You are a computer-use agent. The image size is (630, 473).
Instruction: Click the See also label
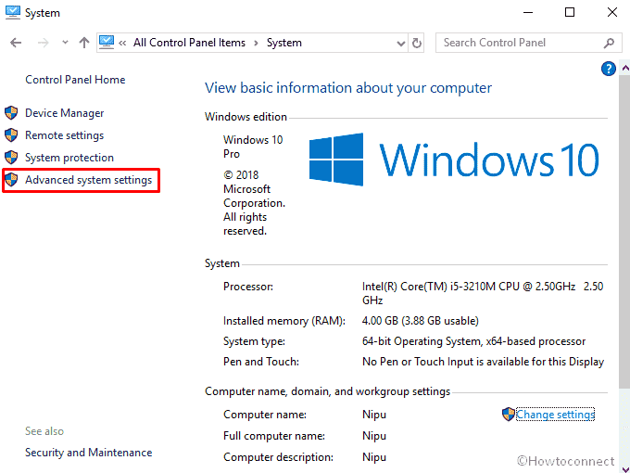pyautogui.click(x=44, y=431)
